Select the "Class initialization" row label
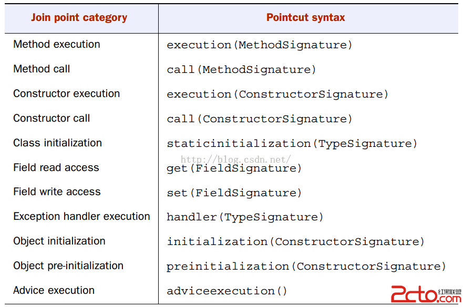Image resolution: width=463 pixels, height=308 pixels. [58, 143]
